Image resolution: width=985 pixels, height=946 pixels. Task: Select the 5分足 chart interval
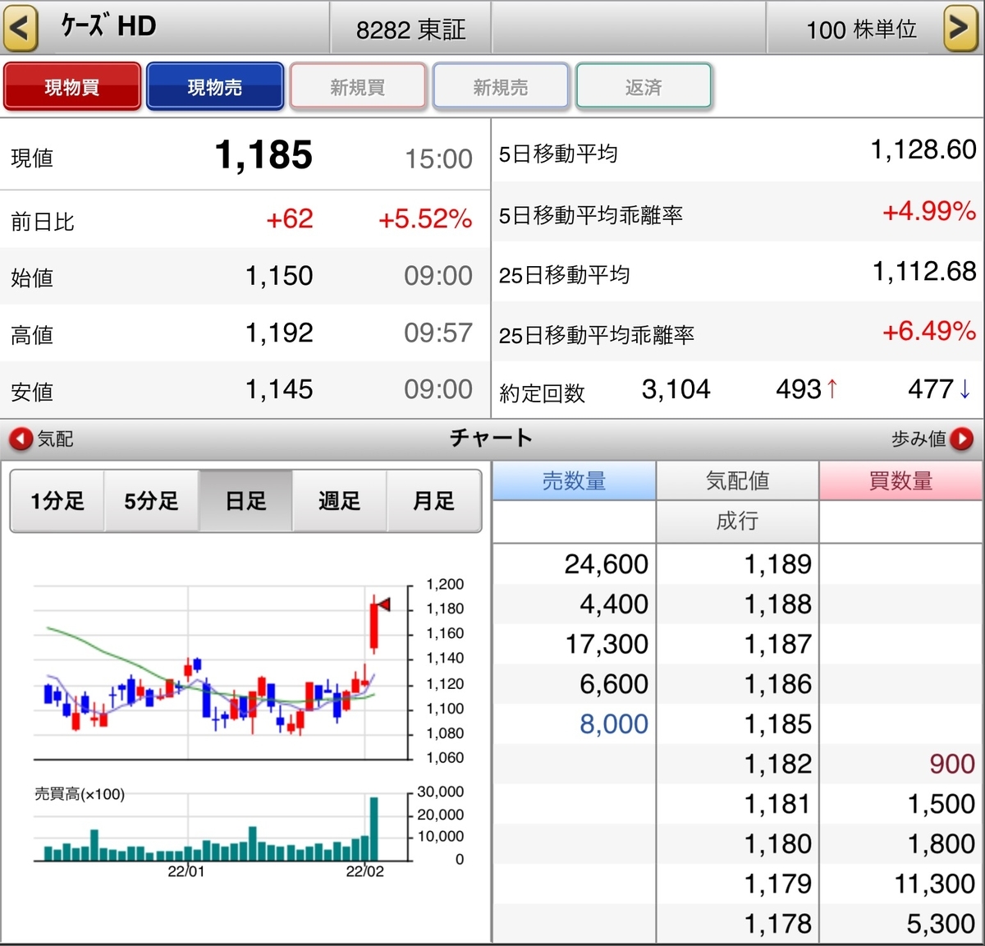(x=151, y=501)
